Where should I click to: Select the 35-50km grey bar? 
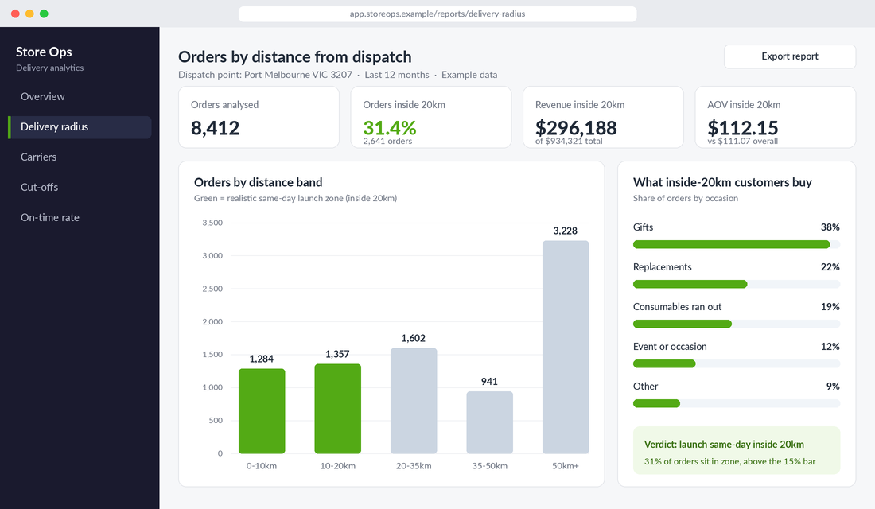[489, 422]
